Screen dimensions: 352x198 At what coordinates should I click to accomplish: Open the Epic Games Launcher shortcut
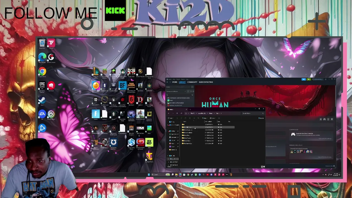pos(42,86)
